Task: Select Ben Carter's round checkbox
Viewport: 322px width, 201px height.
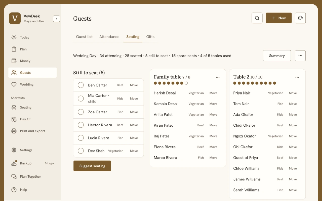Action: point(81,85)
